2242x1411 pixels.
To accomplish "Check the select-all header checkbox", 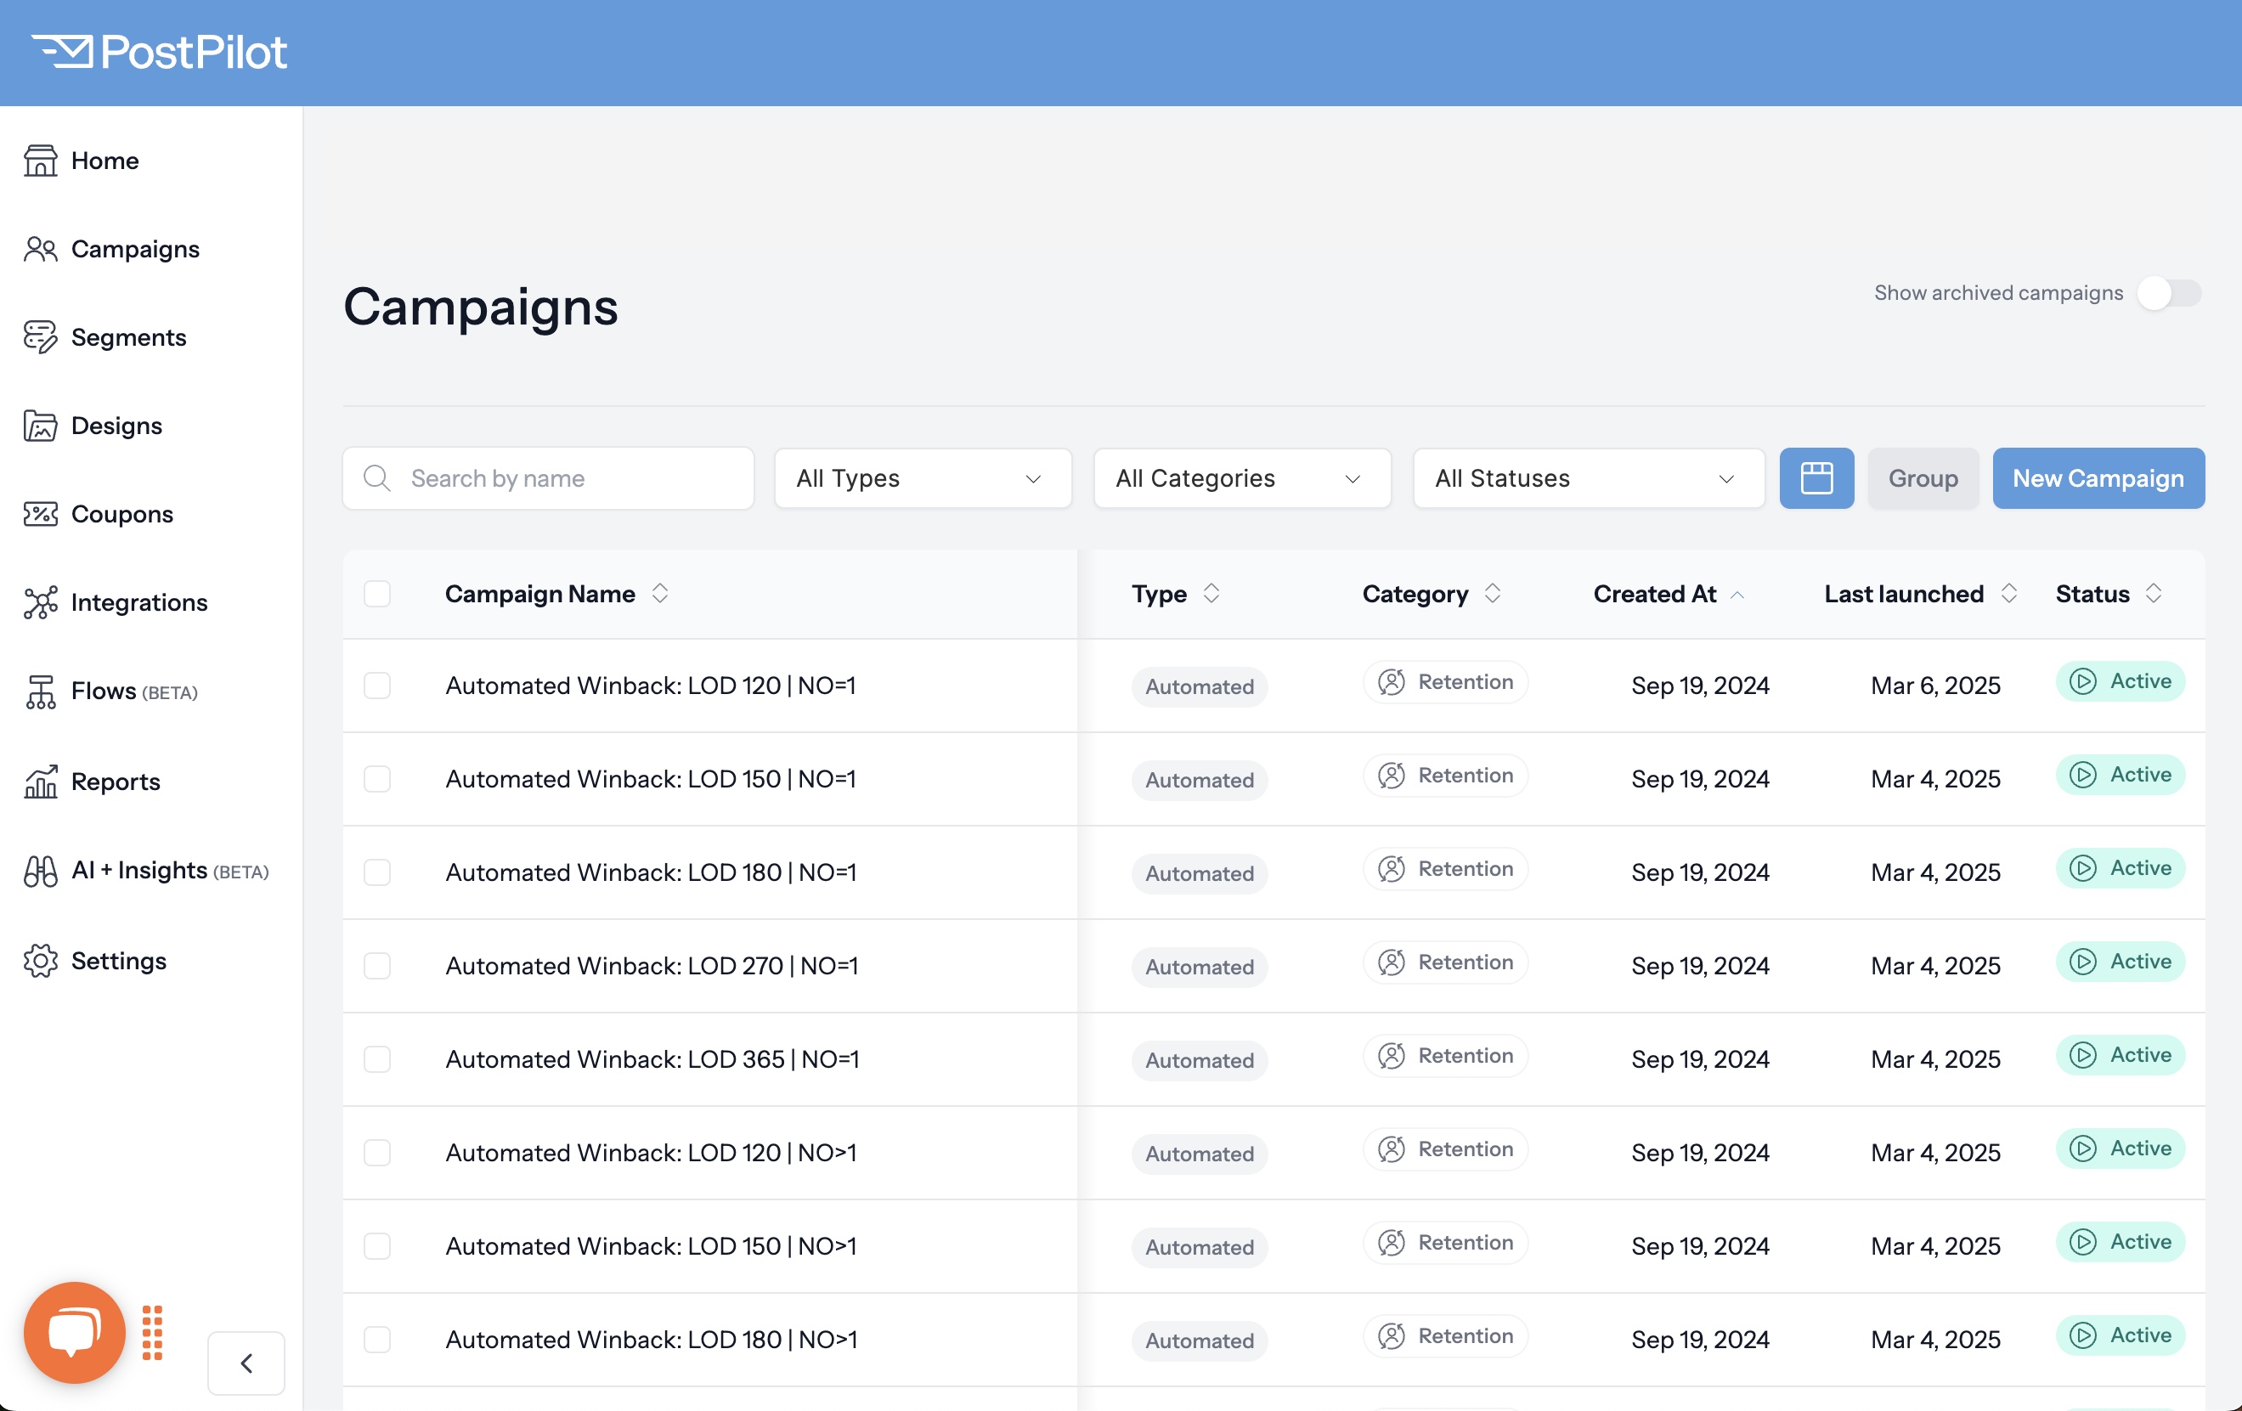I will point(377,594).
